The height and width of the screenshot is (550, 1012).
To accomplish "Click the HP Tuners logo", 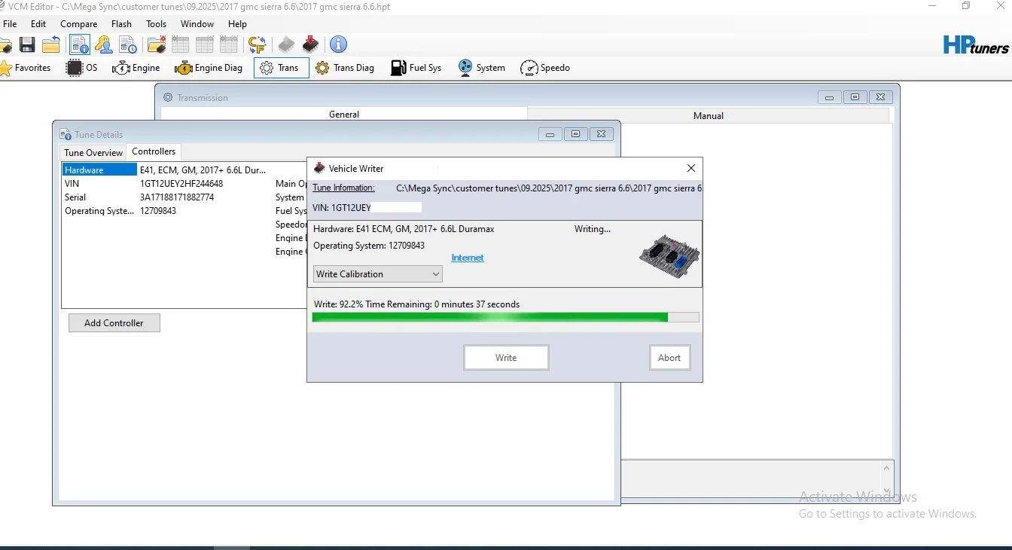I will (x=976, y=45).
